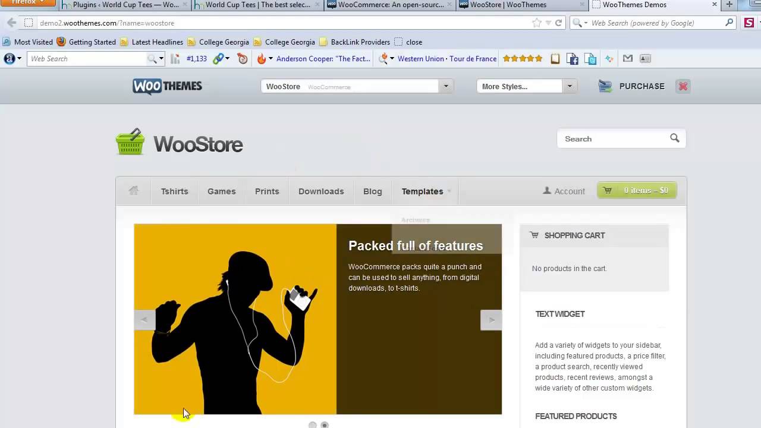Click the Alexa rank #1,133 indicator
Viewport: 761px width, 428px height.
tap(196, 58)
